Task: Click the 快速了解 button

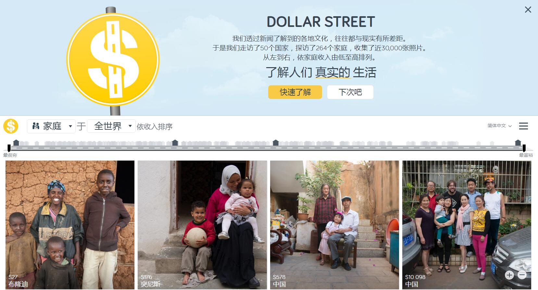Action: [295, 92]
